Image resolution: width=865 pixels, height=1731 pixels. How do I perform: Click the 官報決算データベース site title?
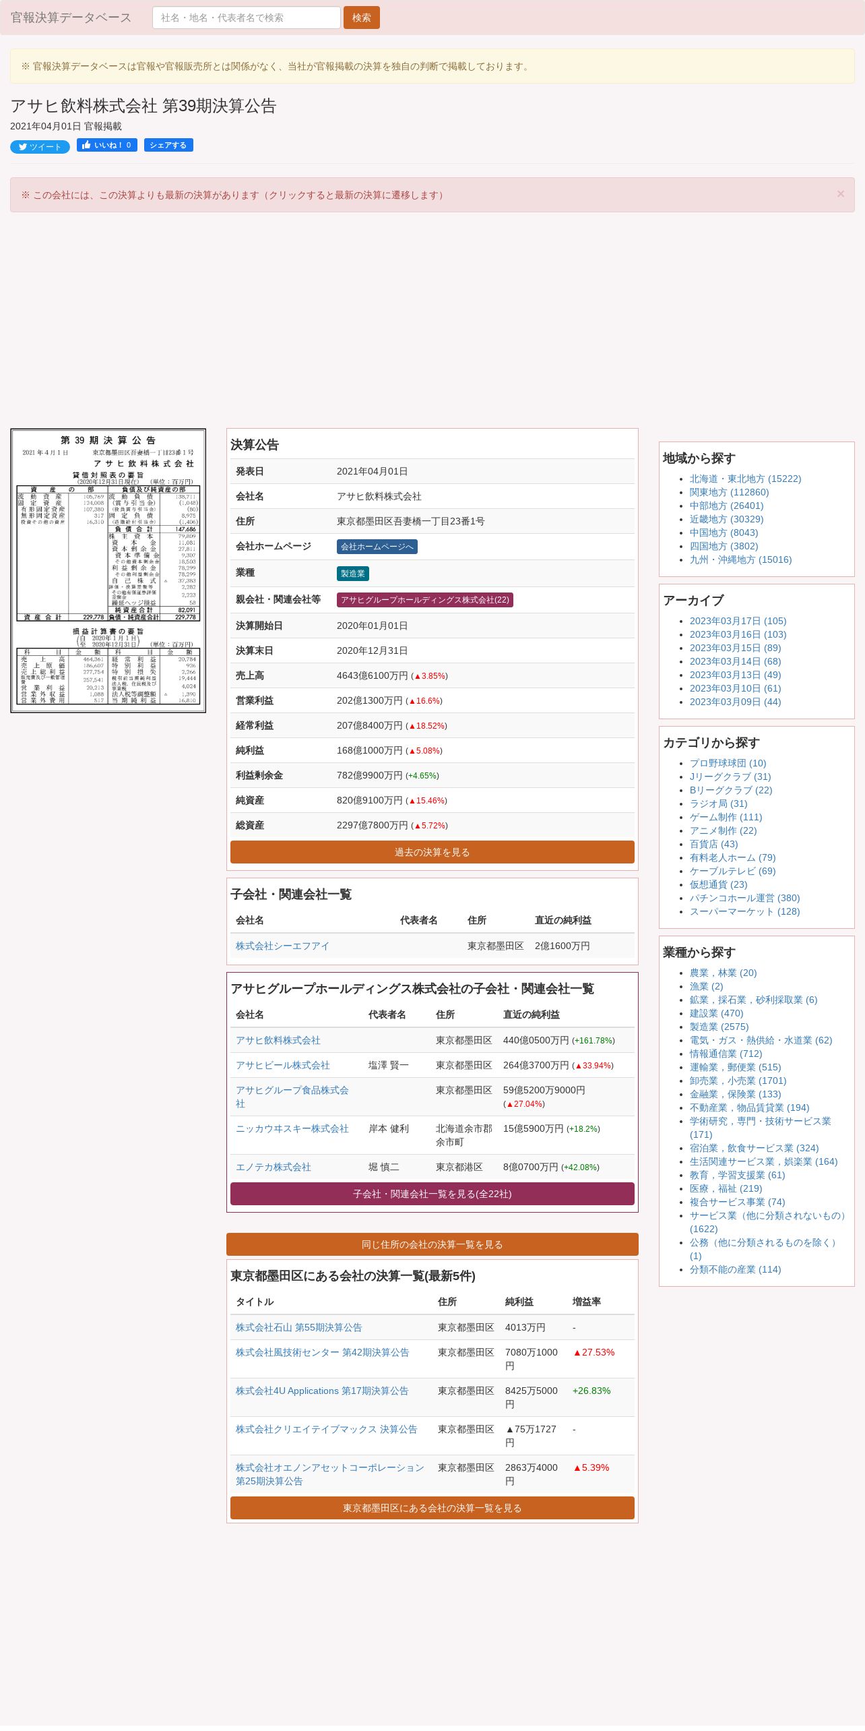point(71,18)
